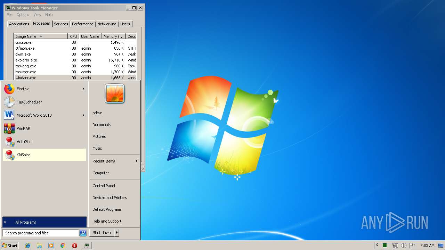This screenshot has height=250, width=445.
Task: Switch to Networking tab
Action: point(107,24)
